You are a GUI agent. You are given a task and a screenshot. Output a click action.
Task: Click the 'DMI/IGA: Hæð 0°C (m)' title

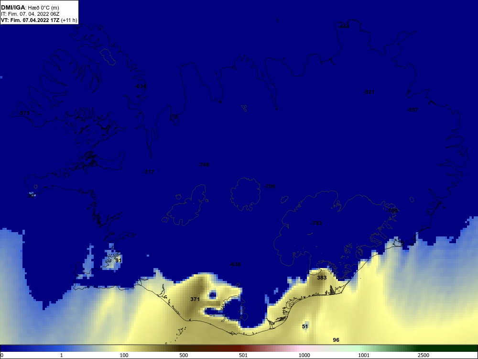[x=30, y=8]
